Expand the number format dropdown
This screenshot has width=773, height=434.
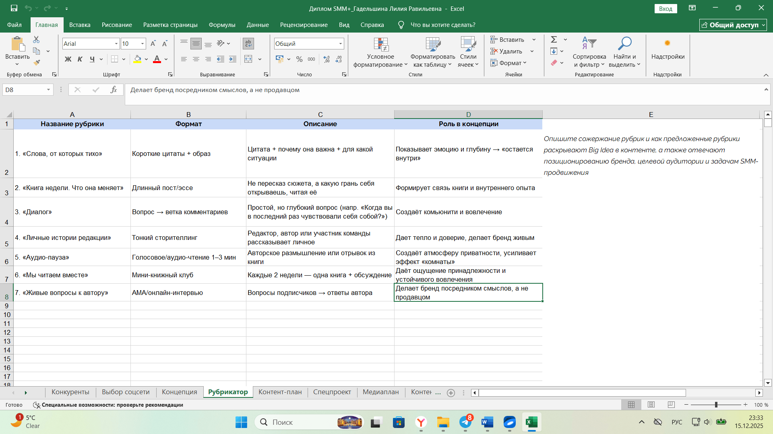(341, 43)
